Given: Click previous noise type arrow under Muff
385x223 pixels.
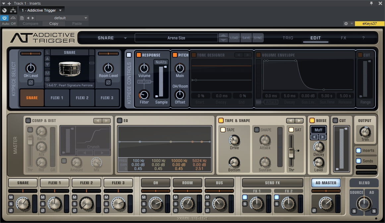Looking at the screenshot, I should coord(314,137).
